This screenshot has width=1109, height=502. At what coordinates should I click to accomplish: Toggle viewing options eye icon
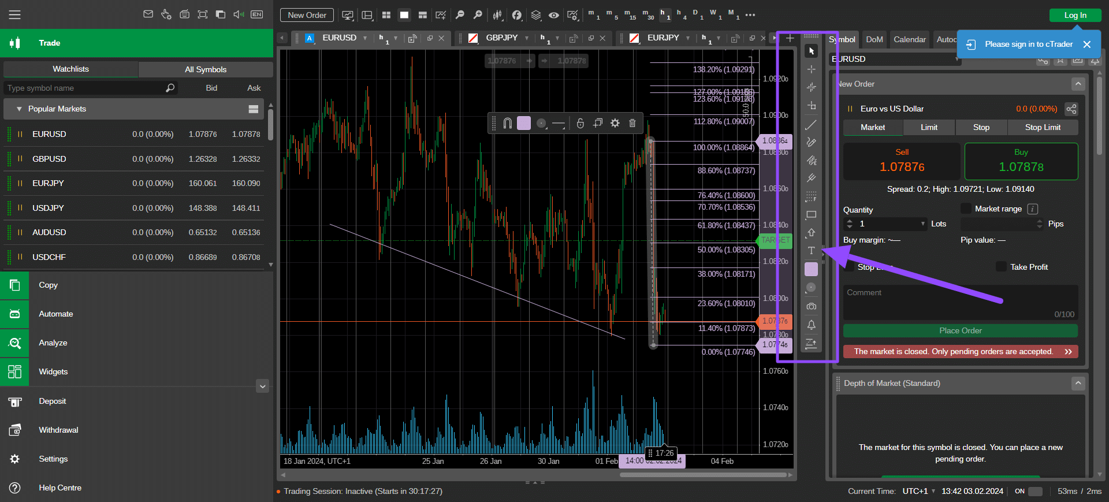(554, 15)
